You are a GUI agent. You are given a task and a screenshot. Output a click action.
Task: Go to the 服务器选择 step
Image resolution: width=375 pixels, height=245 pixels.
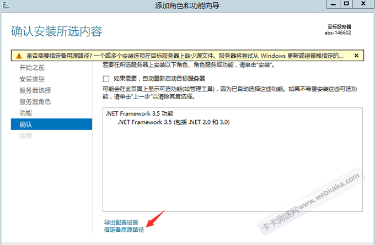point(35,90)
